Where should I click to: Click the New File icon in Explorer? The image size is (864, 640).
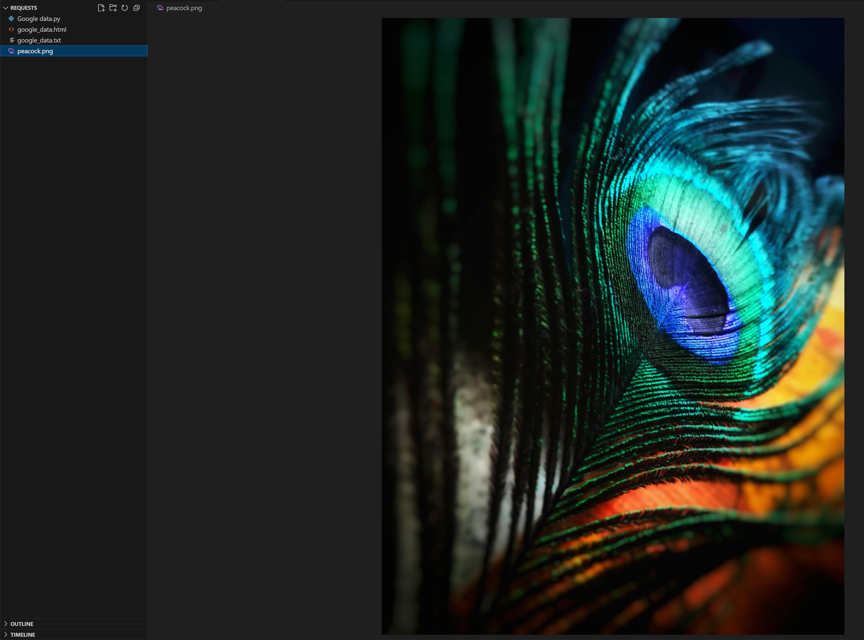[101, 8]
